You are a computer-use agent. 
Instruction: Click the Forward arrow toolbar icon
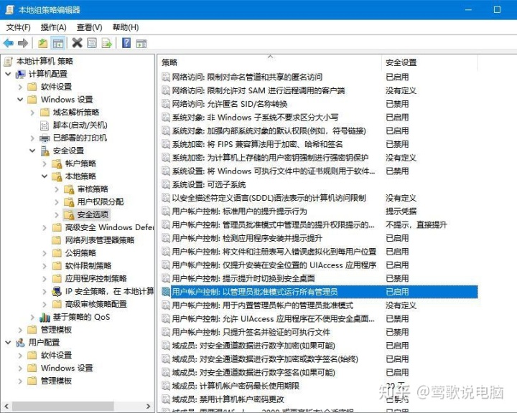[23, 43]
